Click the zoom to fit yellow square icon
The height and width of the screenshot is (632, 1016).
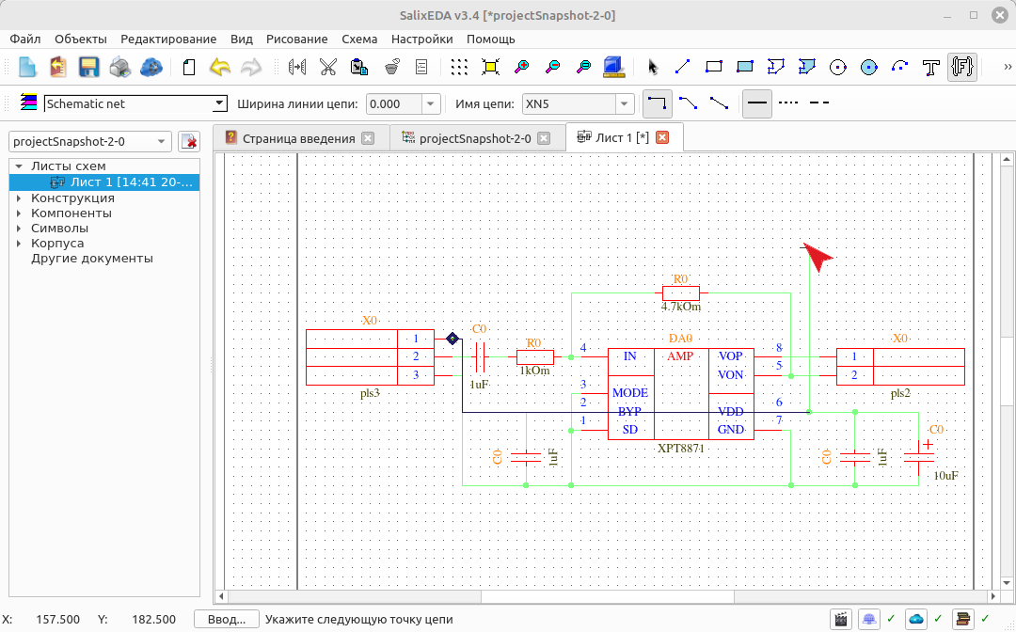490,67
